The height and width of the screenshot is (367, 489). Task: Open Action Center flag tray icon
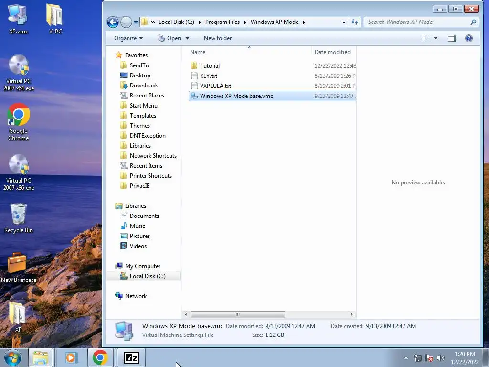coord(429,358)
